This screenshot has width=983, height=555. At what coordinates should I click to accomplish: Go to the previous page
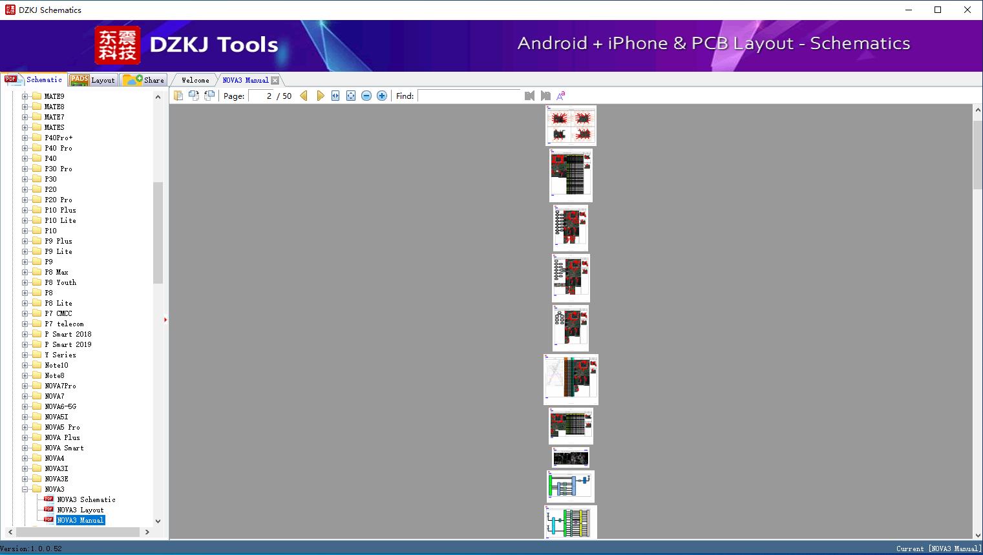coord(304,96)
